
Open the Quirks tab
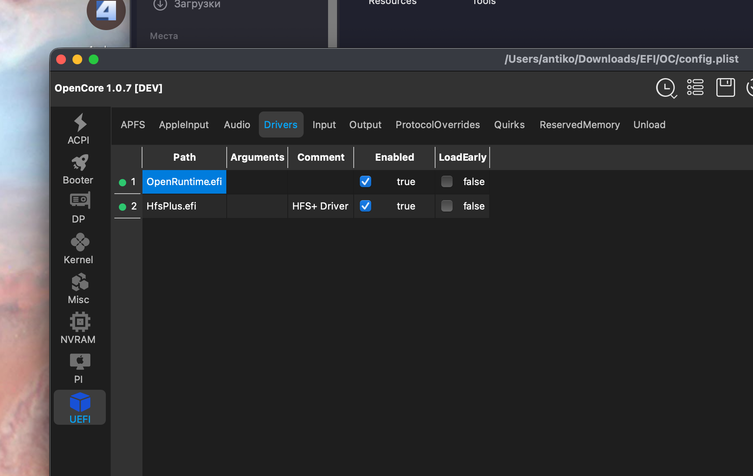[510, 124]
